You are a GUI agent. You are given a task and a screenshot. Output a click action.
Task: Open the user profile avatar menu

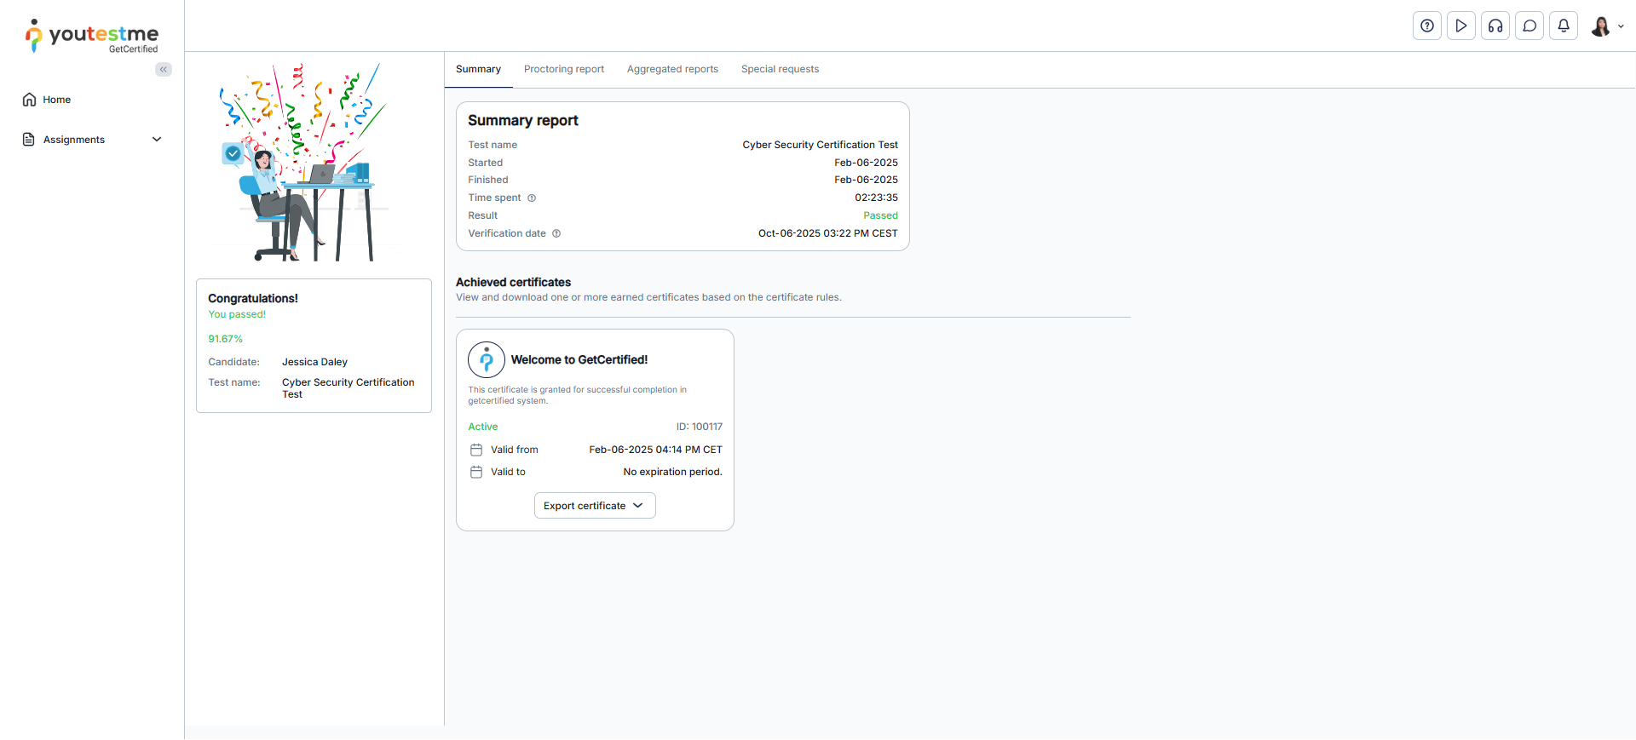(x=1606, y=26)
